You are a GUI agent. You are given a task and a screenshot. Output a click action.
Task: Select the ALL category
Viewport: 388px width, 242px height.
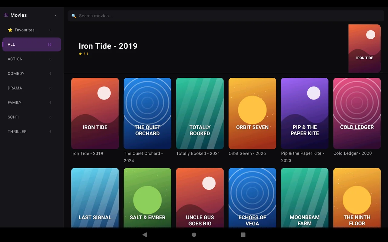point(32,44)
